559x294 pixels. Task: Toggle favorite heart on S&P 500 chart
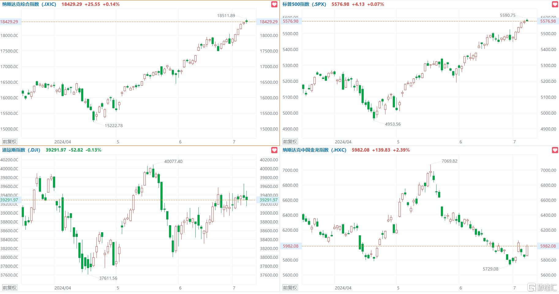coord(555,4)
